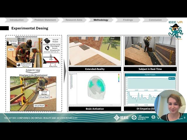Screen dimensions: 187x140
Task: Click the 'Subjects' view' arrow label
Action: [33, 70]
